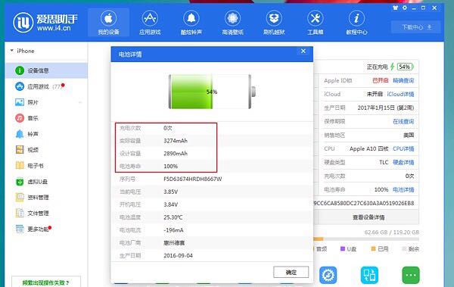This screenshot has height=287, width=454.
Task: Select the 25.30℃ battery temperature value
Action: pyautogui.click(x=173, y=217)
